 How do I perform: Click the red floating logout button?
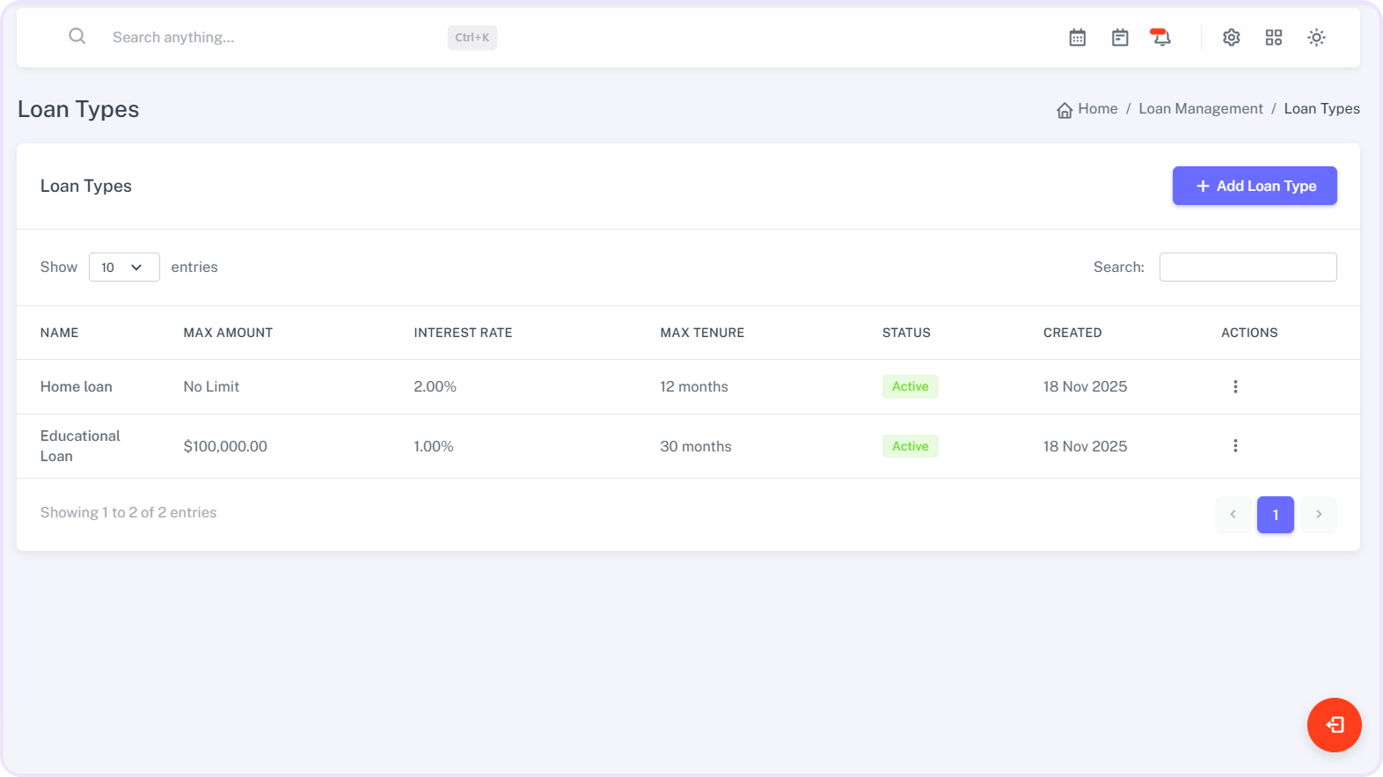[x=1334, y=725]
